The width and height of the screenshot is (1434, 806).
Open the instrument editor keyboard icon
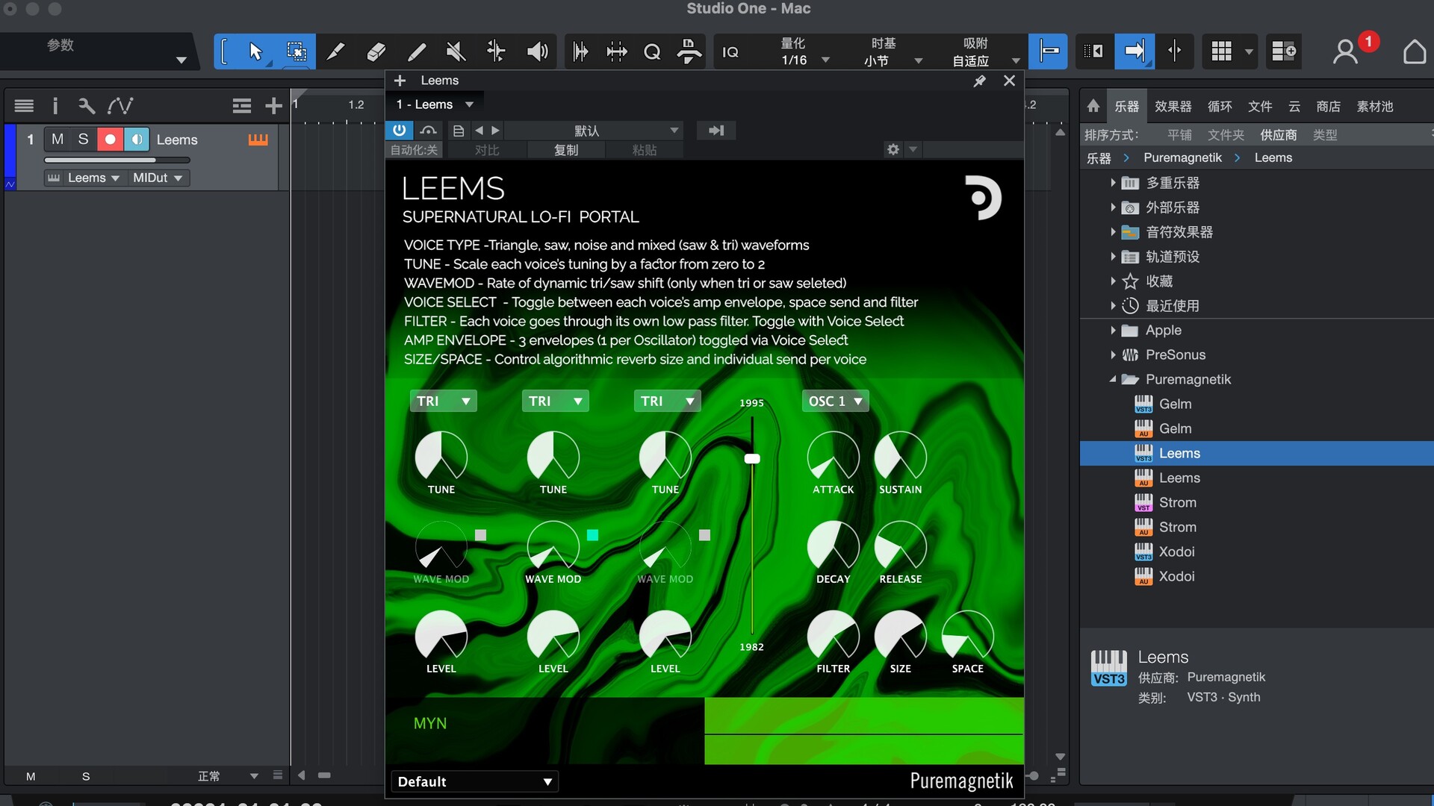[258, 140]
